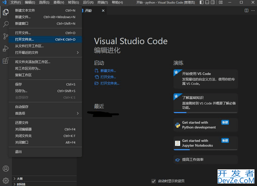Click the graduation cap icon beside 提高工作效率

pyautogui.click(x=178, y=160)
